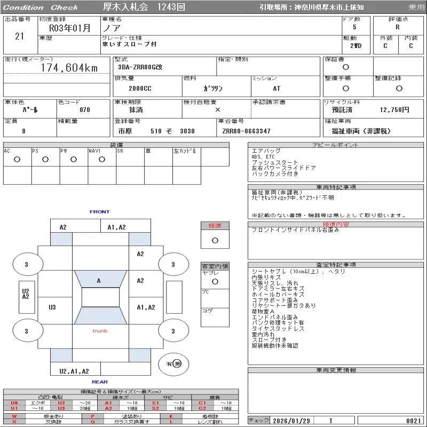Screen dimensions: 427x427
Task: Select the line パンク修理キット有
Action: pyautogui.click(x=278, y=323)
